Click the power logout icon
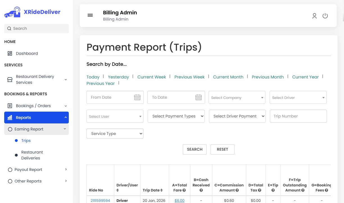Screen dimensions: 344x203 click(x=325, y=16)
